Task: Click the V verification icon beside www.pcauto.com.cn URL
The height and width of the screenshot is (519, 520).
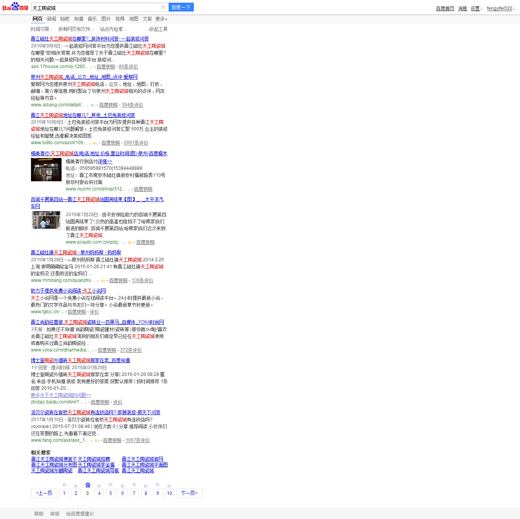Action: click(130, 242)
